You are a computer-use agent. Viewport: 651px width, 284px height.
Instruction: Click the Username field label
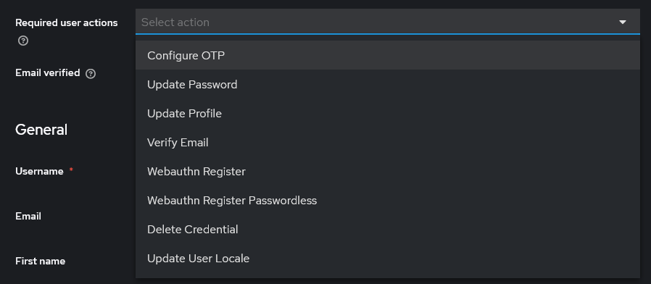pyautogui.click(x=39, y=171)
